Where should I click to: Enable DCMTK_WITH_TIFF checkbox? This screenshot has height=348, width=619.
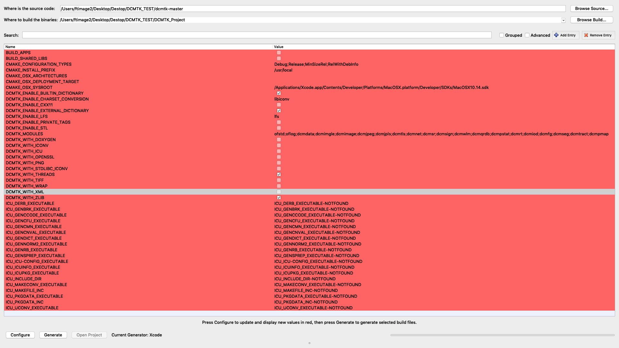(x=279, y=180)
